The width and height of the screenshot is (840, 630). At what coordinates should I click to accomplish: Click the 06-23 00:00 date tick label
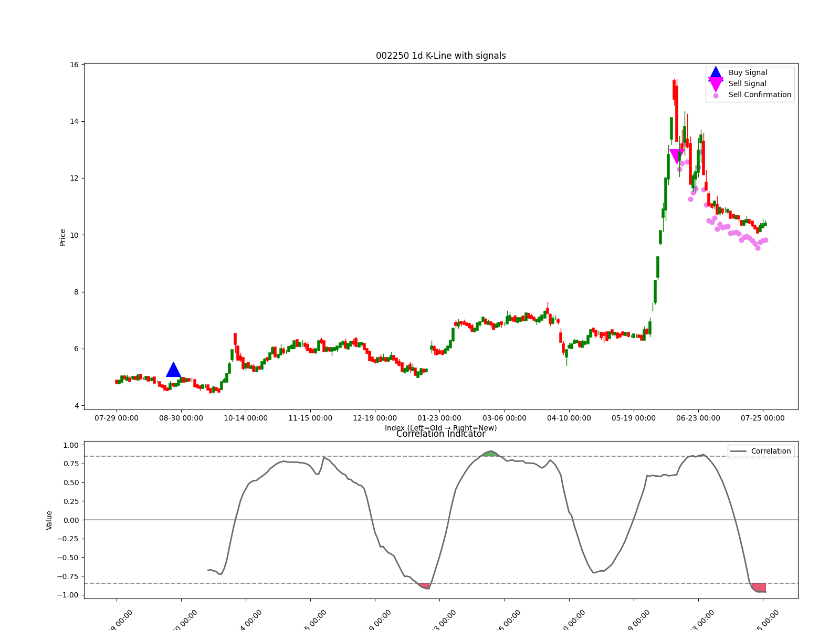(698, 418)
